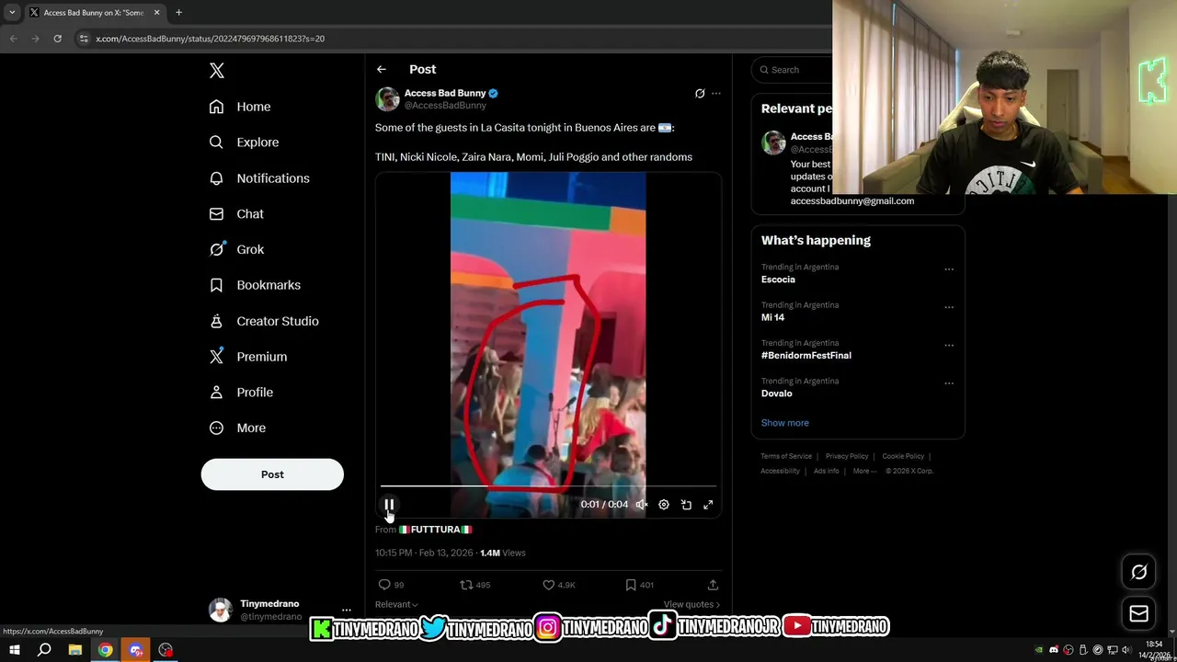Image resolution: width=1177 pixels, height=662 pixels.
Task: Expand the Relevant replies sort dropdown
Action: [x=396, y=604]
